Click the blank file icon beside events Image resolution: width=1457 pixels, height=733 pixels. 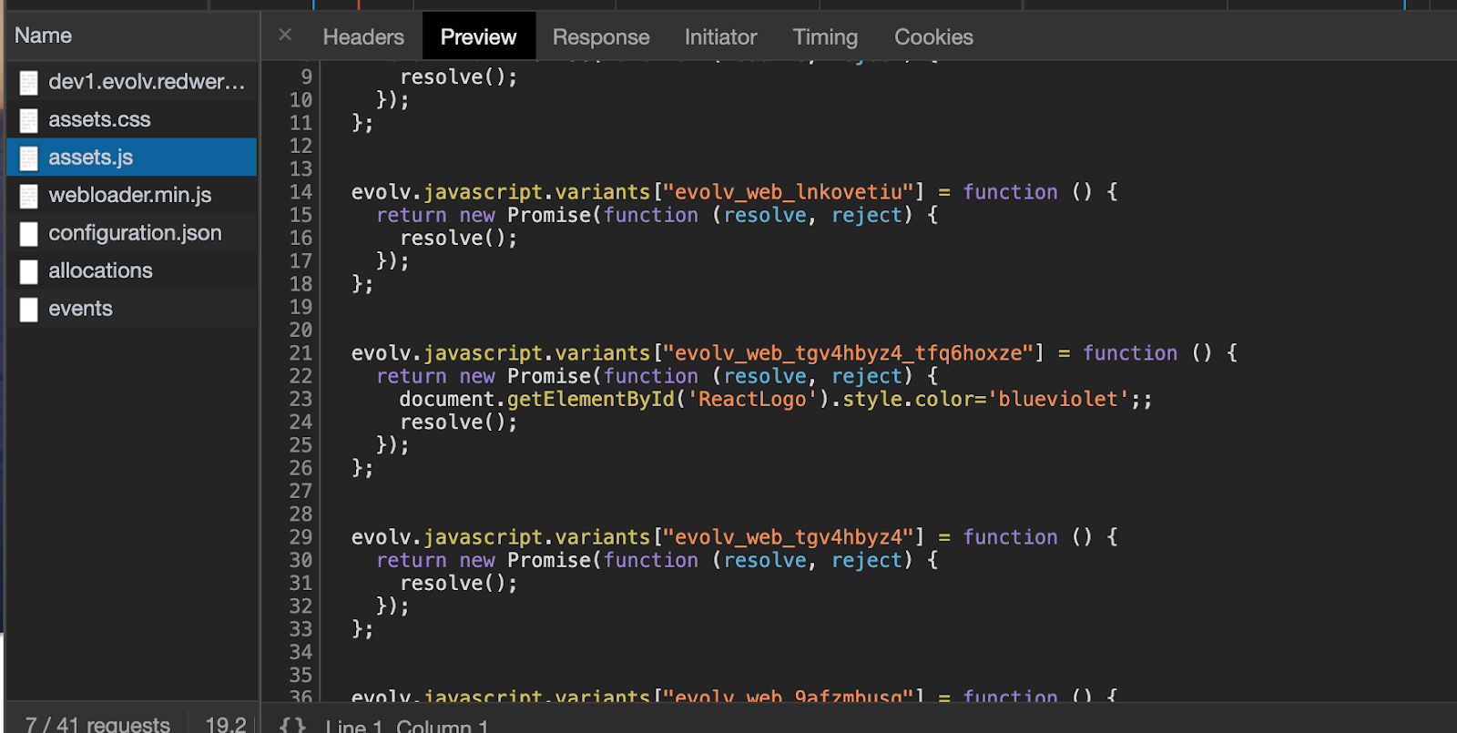click(29, 310)
